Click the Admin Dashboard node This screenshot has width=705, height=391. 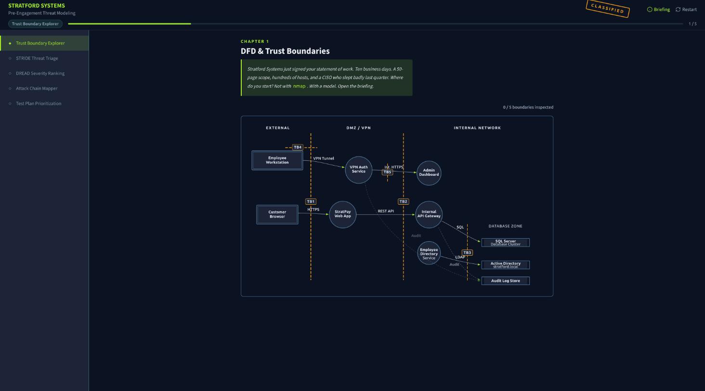[429, 172]
